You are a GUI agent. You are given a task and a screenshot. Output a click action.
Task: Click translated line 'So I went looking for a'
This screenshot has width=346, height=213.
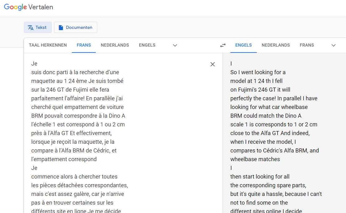click(258, 72)
